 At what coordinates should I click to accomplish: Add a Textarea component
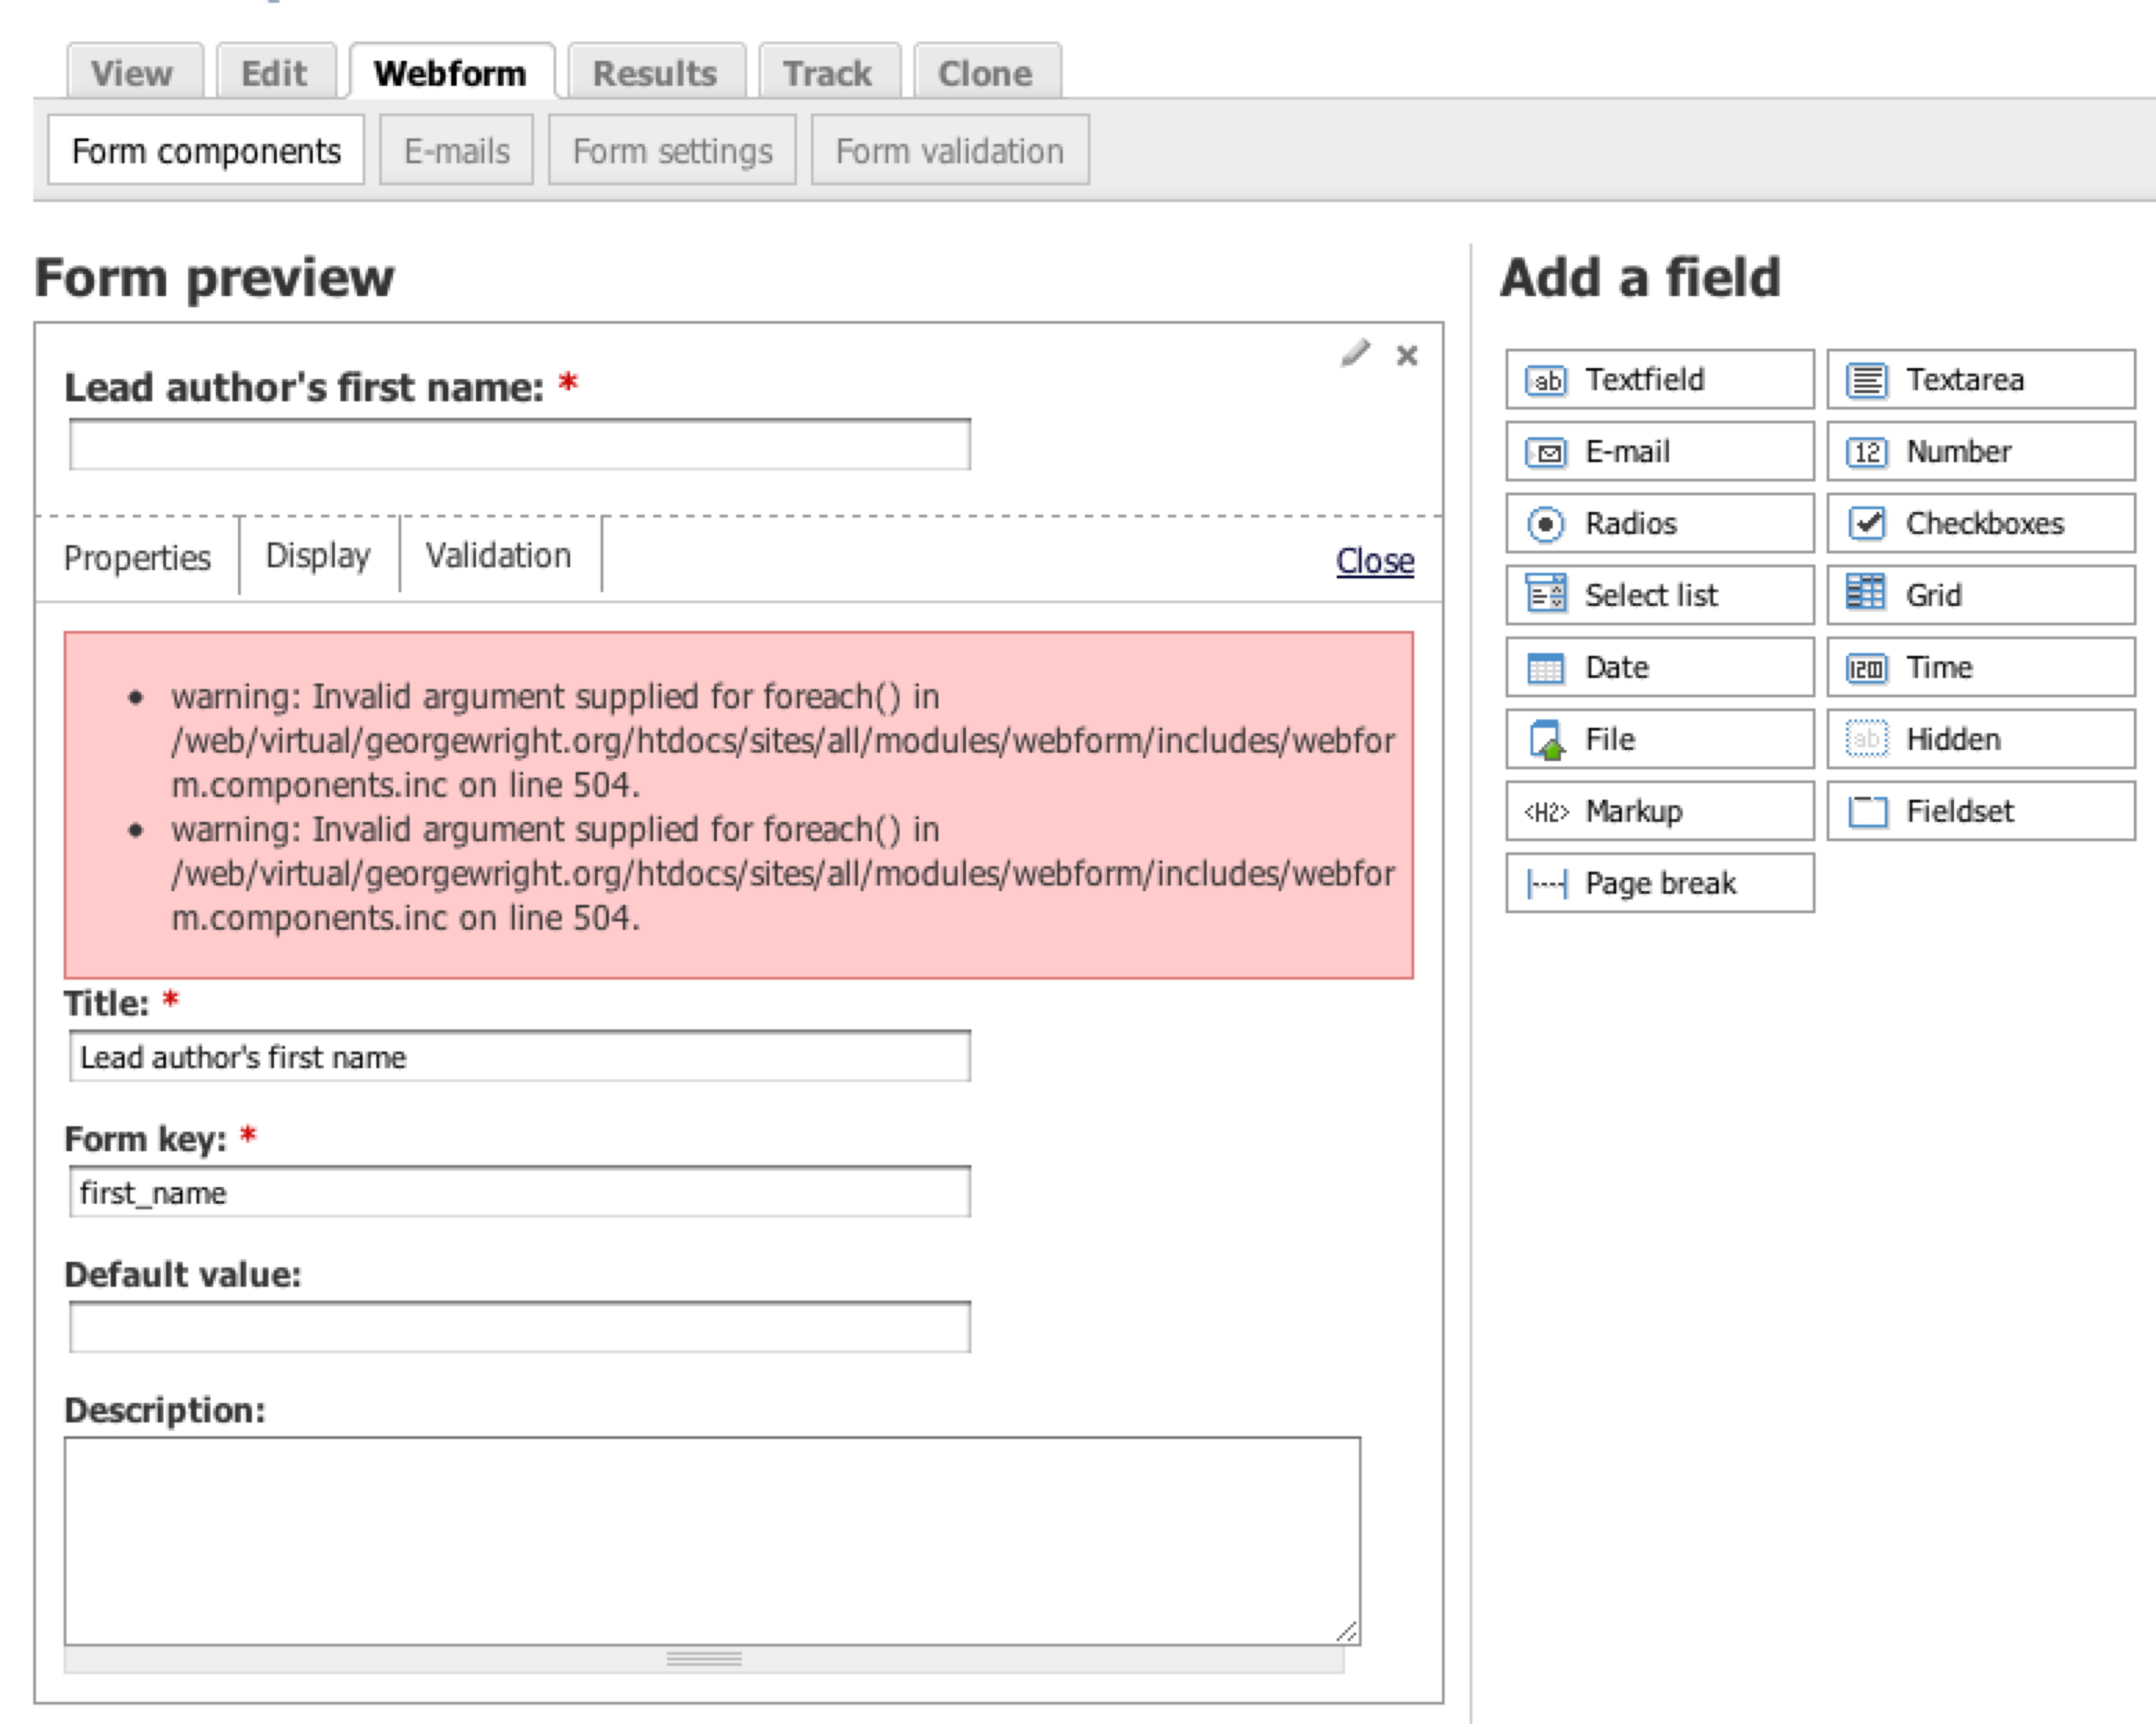pyautogui.click(x=1980, y=380)
